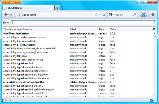This screenshot has width=159, height=104.
Task: Click the vertical scrollbar thumb
Action: pyautogui.click(x=154, y=37)
